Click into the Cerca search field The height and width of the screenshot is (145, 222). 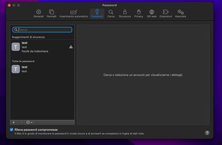pyautogui.click(x=42, y=30)
